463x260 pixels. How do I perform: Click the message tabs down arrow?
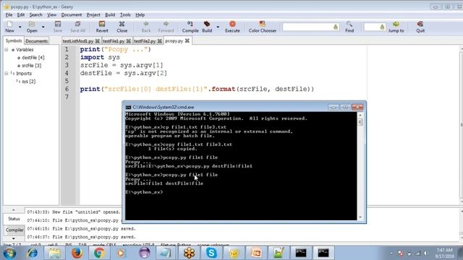[x=14, y=238]
